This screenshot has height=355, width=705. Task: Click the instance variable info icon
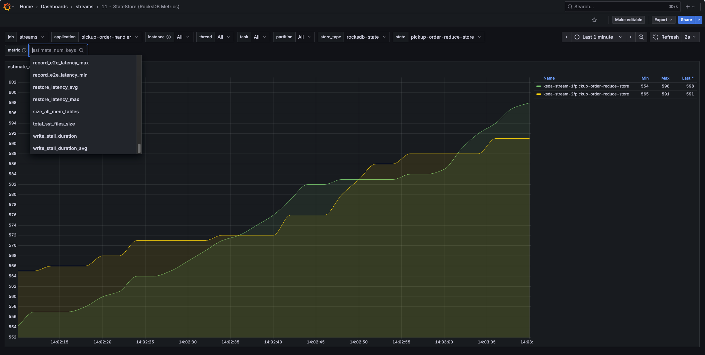[169, 37]
